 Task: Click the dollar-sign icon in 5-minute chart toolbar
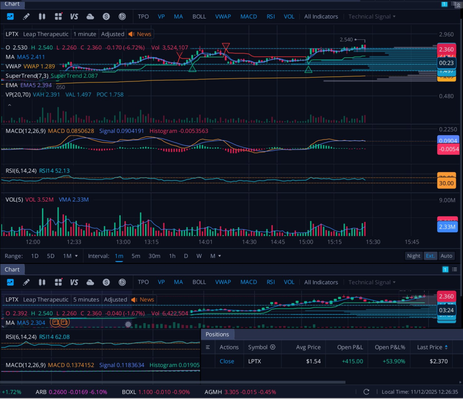[x=106, y=282]
